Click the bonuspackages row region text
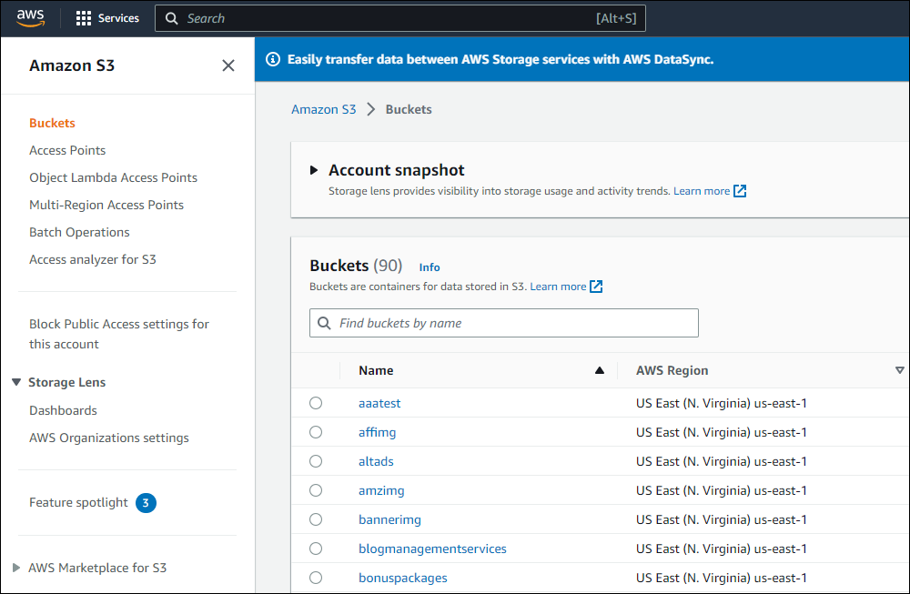Viewport: 910px width, 594px height. click(722, 578)
